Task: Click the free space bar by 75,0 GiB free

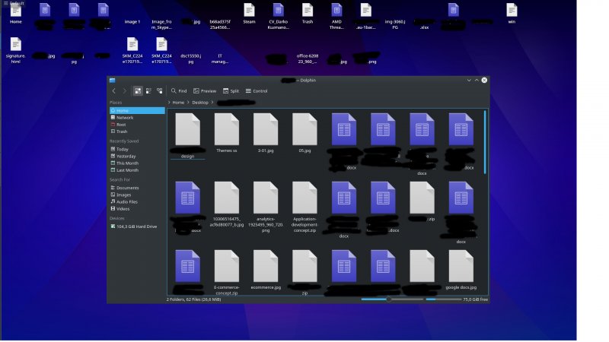Action: pyautogui.click(x=444, y=299)
